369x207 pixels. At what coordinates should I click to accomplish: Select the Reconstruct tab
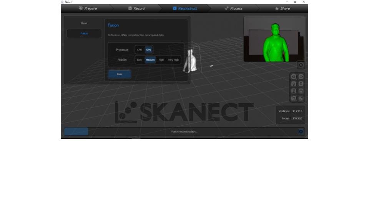coord(185,8)
